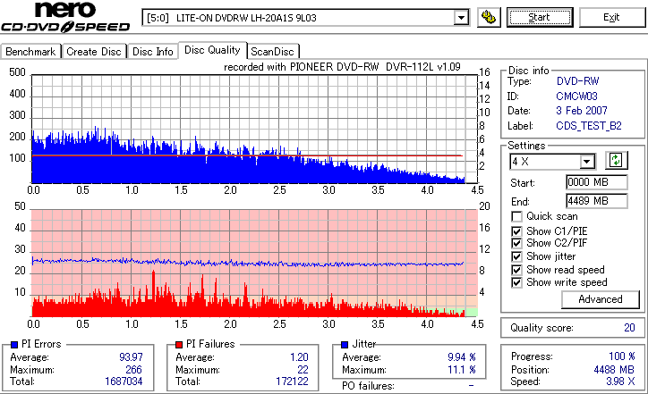Select the Disc Quality tab
The image size is (648, 394).
pyautogui.click(x=212, y=50)
